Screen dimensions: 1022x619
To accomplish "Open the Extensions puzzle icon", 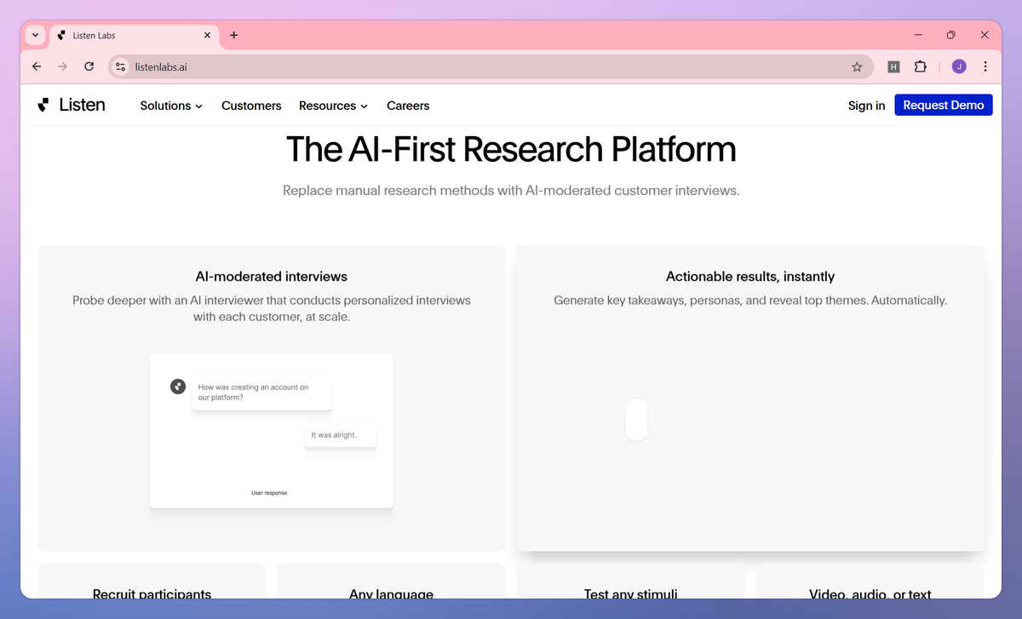I will (921, 66).
